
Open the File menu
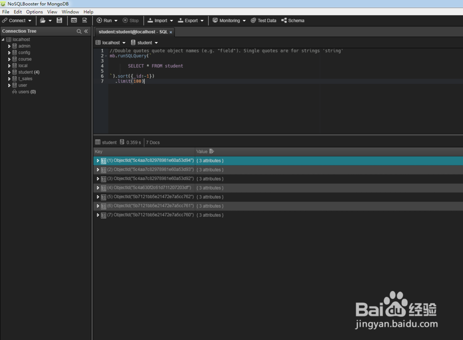coord(6,12)
